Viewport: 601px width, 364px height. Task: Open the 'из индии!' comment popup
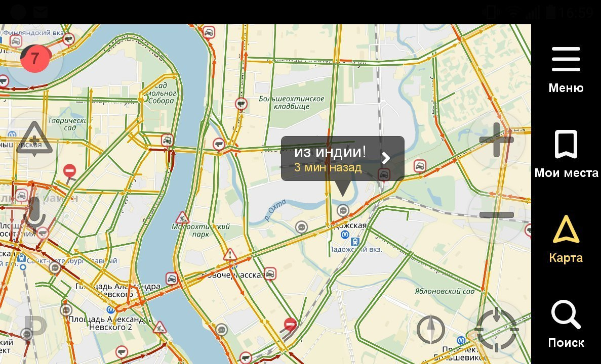coord(342,158)
